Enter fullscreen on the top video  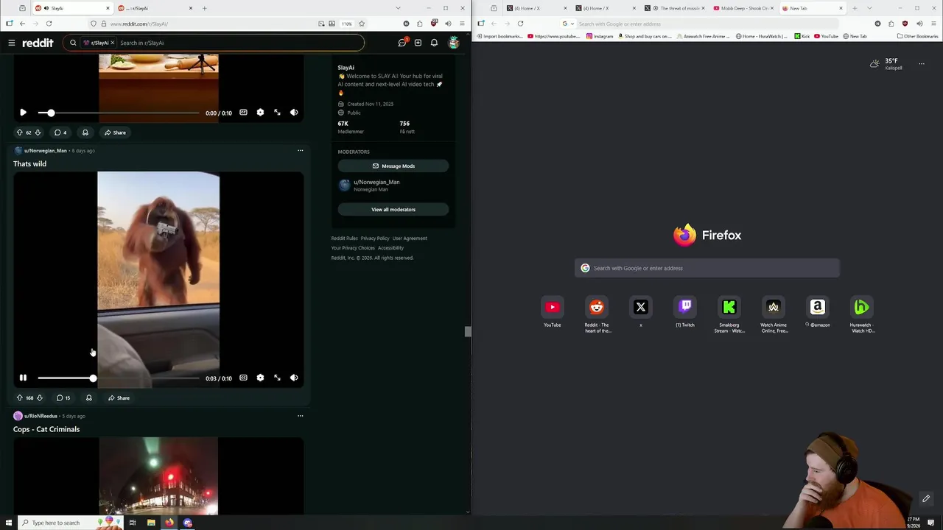click(x=277, y=113)
